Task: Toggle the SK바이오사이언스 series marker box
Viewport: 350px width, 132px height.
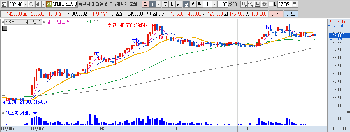Action: click(x=3, y=22)
